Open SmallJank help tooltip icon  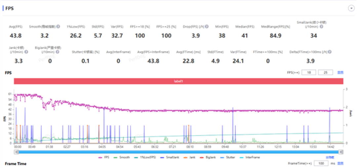(321, 27)
